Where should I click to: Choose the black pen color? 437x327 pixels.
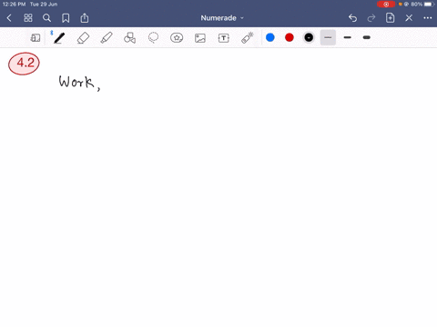[x=309, y=37]
